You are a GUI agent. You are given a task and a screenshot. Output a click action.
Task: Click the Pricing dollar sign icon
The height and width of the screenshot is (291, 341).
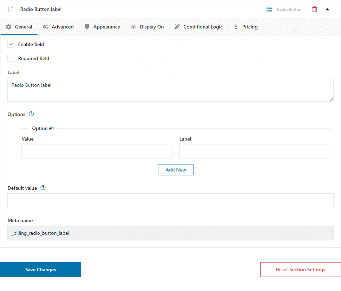tap(236, 27)
